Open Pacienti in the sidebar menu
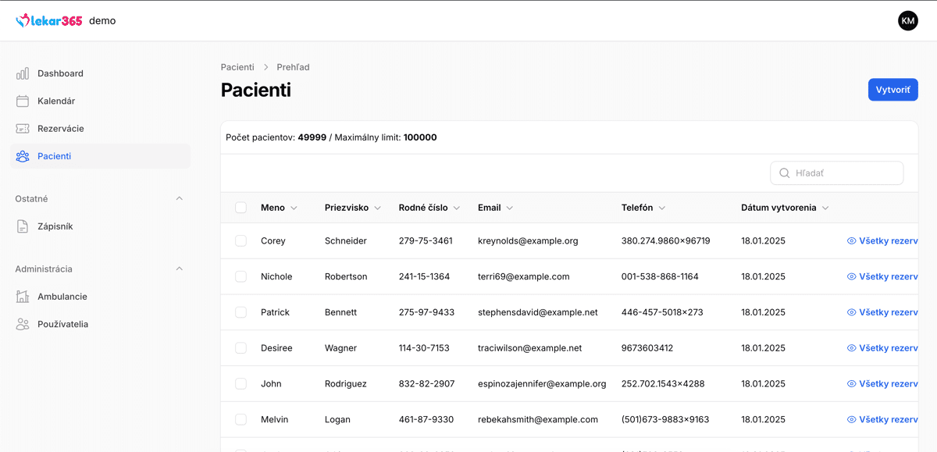The image size is (937, 452). pyautogui.click(x=54, y=156)
